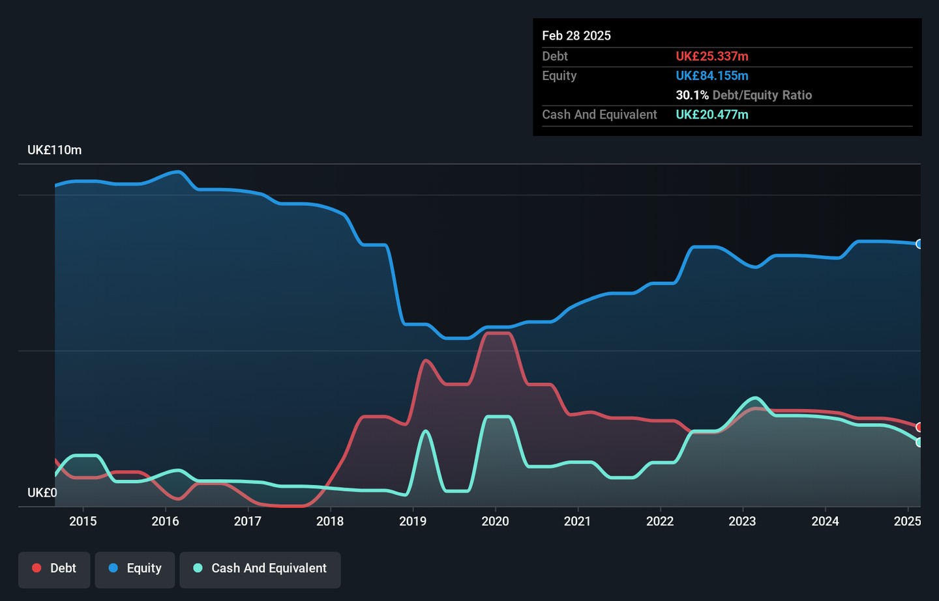Click the UK£110m y-axis label
939x601 pixels.
54,150
